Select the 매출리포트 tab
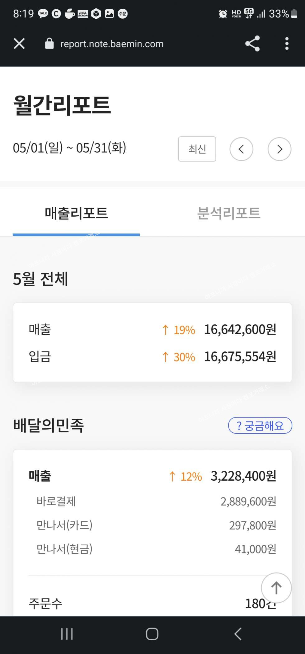The height and width of the screenshot is (654, 305). 76,214
